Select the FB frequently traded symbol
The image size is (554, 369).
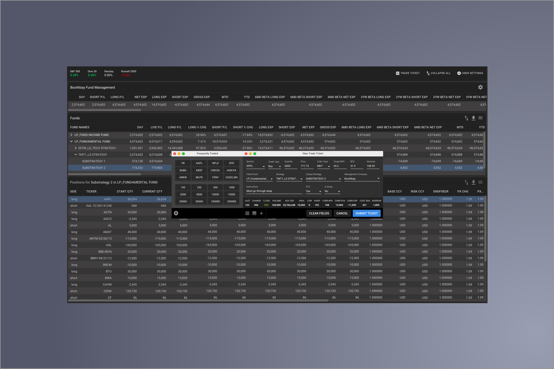183,163
